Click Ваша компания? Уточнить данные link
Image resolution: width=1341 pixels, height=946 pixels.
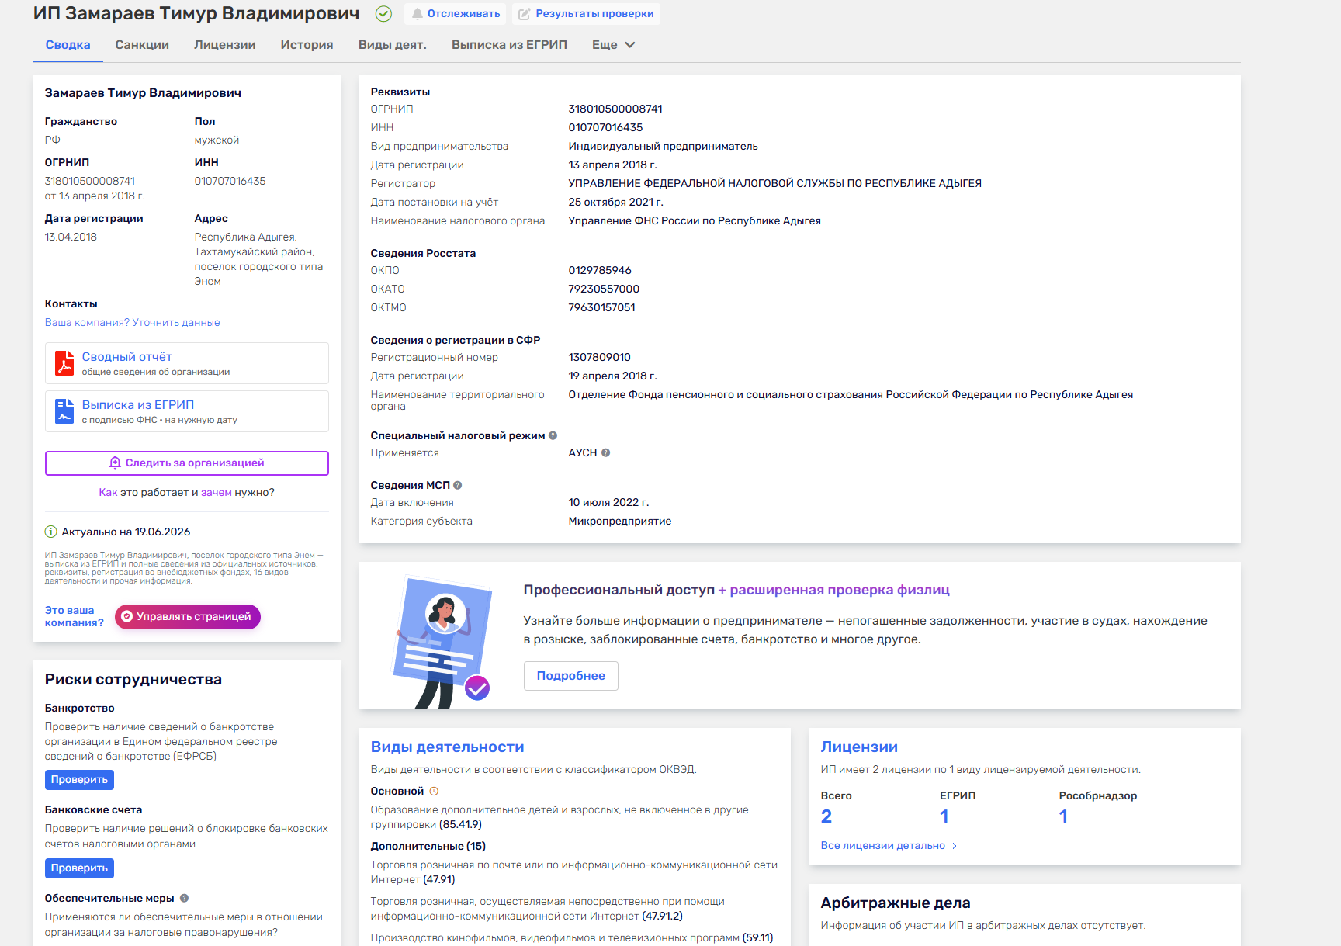(132, 322)
